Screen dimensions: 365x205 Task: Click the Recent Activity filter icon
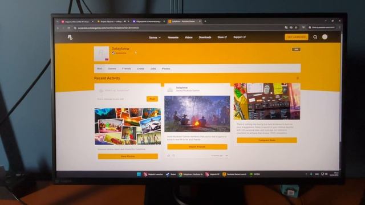(x=298, y=78)
